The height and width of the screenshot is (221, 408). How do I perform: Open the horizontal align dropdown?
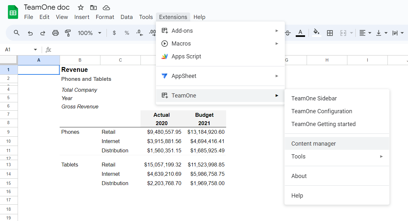tap(365, 33)
